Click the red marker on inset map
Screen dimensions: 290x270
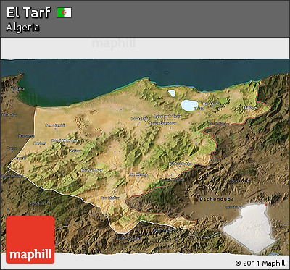click(266, 205)
